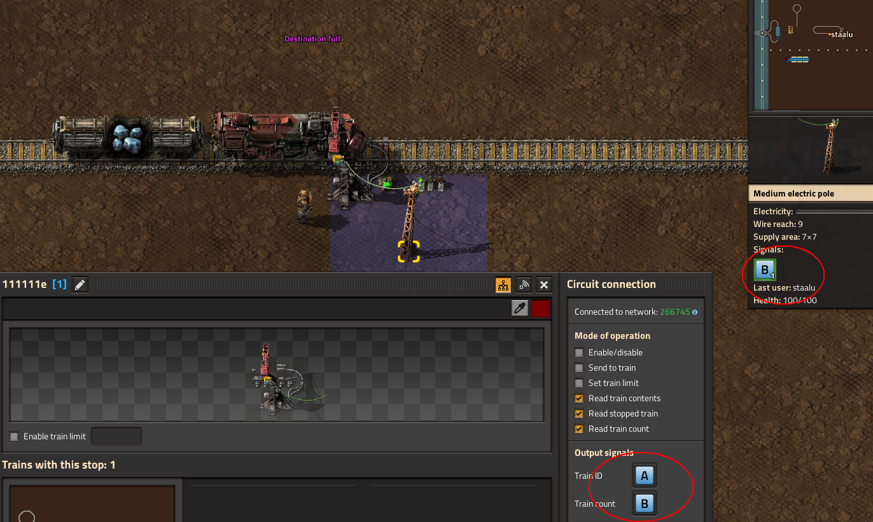The image size is (873, 522).
Task: Click the train limit input field
Action: pyautogui.click(x=116, y=436)
